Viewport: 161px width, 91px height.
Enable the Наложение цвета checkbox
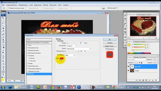click(x=28, y=66)
